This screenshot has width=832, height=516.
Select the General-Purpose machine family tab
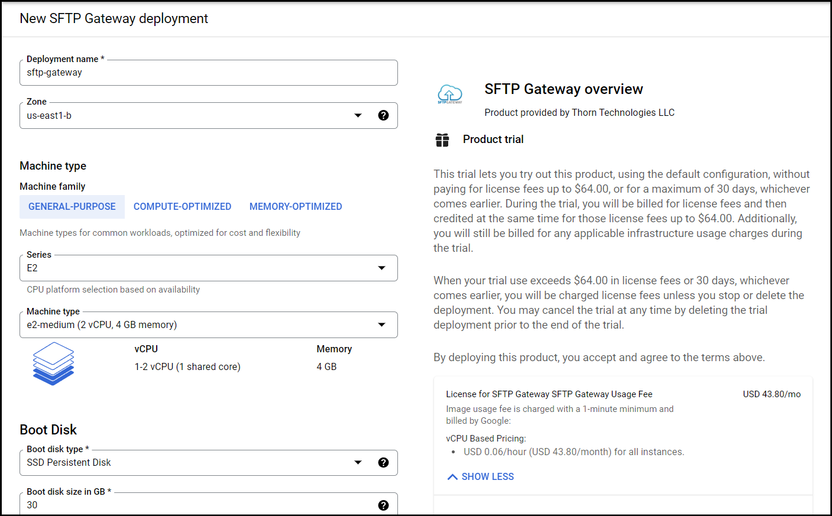tap(72, 206)
